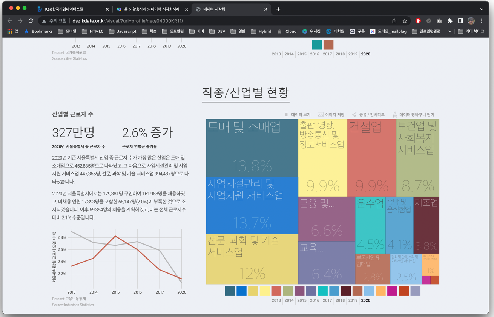Open the 도메인_mailplug bookmark
Image resolution: width=494 pixels, height=317 pixels.
[x=388, y=31]
